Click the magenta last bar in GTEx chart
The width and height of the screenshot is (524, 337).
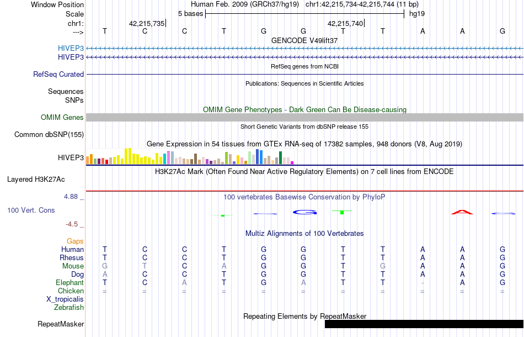[x=292, y=162]
